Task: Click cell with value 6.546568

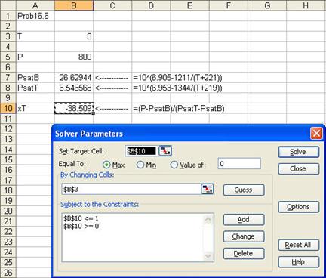Action: coord(74,88)
